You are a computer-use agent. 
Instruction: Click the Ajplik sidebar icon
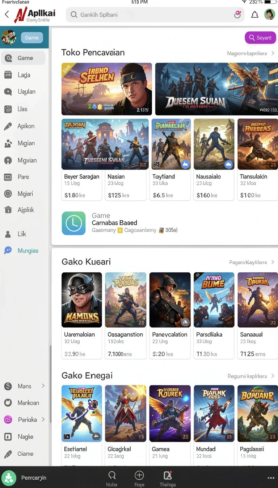coord(8,210)
